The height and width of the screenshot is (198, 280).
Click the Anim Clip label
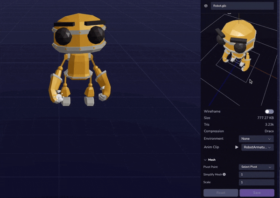click(x=211, y=147)
